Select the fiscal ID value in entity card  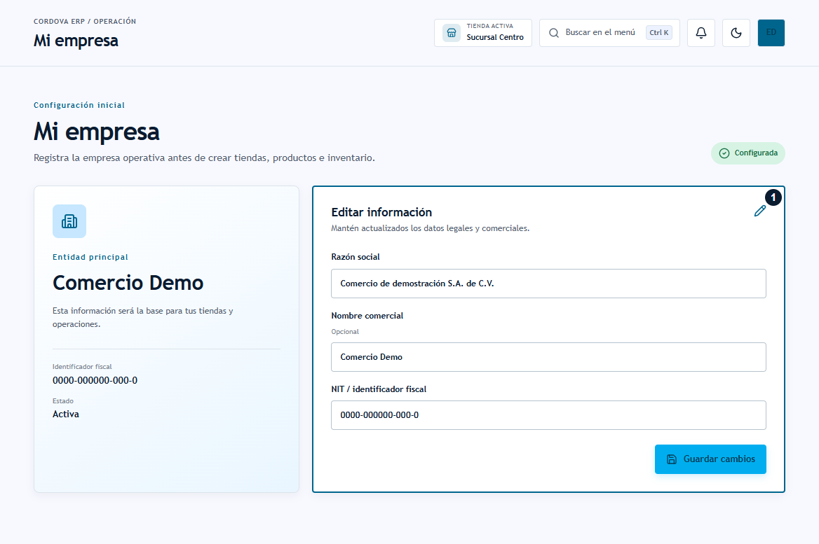point(95,381)
